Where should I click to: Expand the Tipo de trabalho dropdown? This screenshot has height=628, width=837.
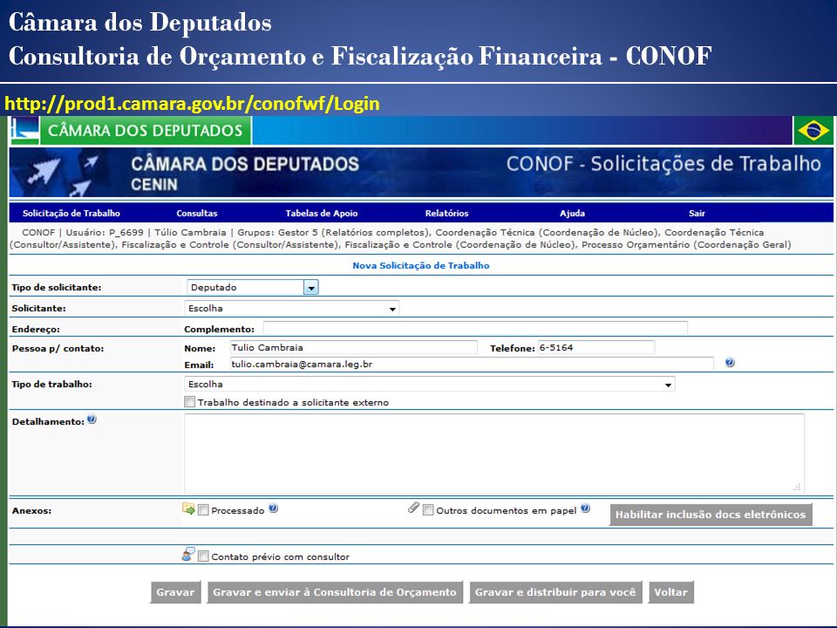429,384
